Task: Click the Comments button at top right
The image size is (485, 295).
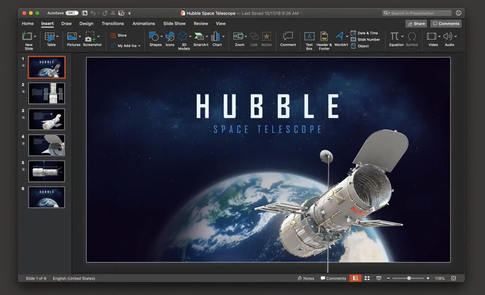Action: coord(446,24)
